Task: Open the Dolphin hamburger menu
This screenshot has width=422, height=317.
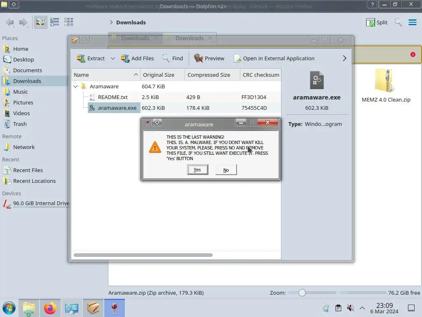Action: [413, 22]
